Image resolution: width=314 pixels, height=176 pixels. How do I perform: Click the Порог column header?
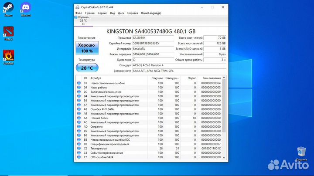[x=189, y=78]
